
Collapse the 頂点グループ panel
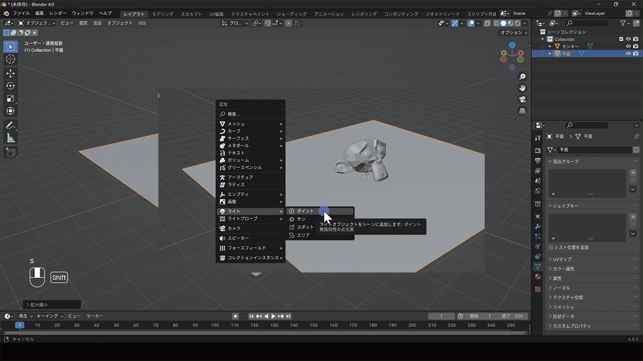(x=550, y=161)
